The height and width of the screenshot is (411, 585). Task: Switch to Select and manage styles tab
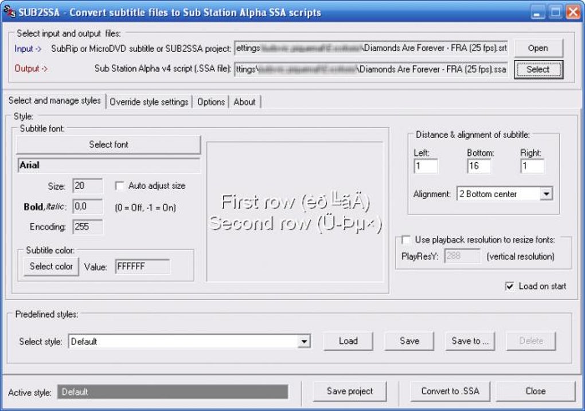[54, 101]
